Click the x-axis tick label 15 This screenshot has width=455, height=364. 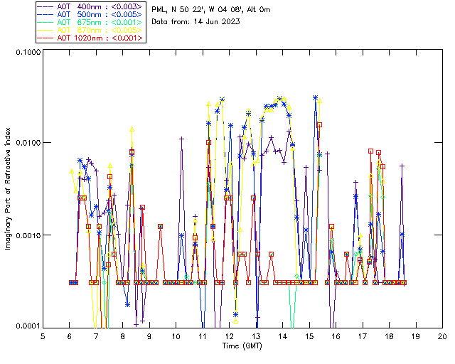[309, 336]
